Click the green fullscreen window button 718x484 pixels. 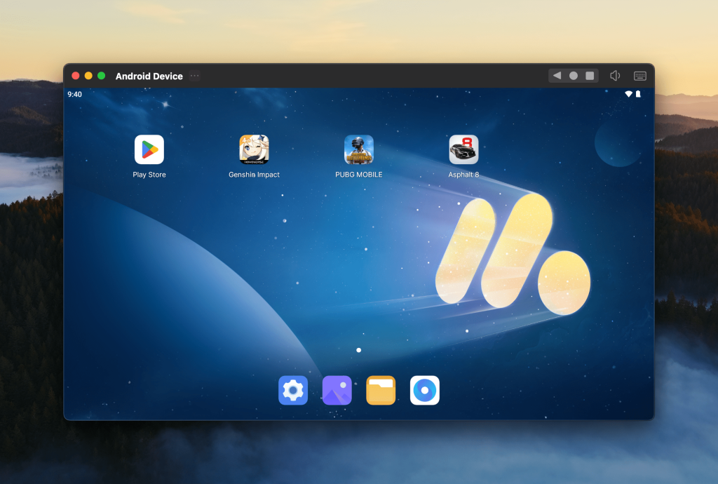[x=101, y=76]
